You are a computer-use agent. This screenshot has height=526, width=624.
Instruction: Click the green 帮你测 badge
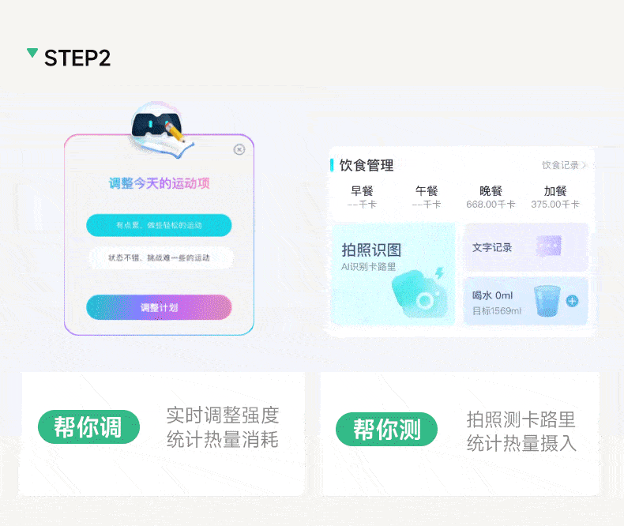[387, 429]
